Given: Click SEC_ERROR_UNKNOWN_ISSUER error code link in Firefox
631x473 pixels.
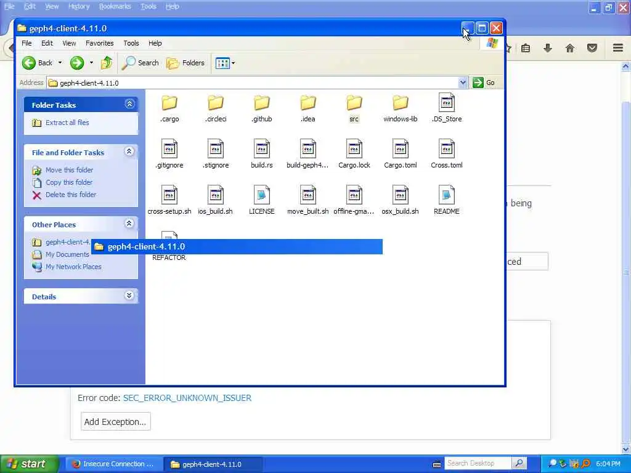Looking at the screenshot, I should click(x=187, y=398).
